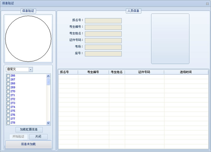Click the 信息未加载 status button
Image resolution: width=211 pixels, height=152 pixels.
point(28,144)
